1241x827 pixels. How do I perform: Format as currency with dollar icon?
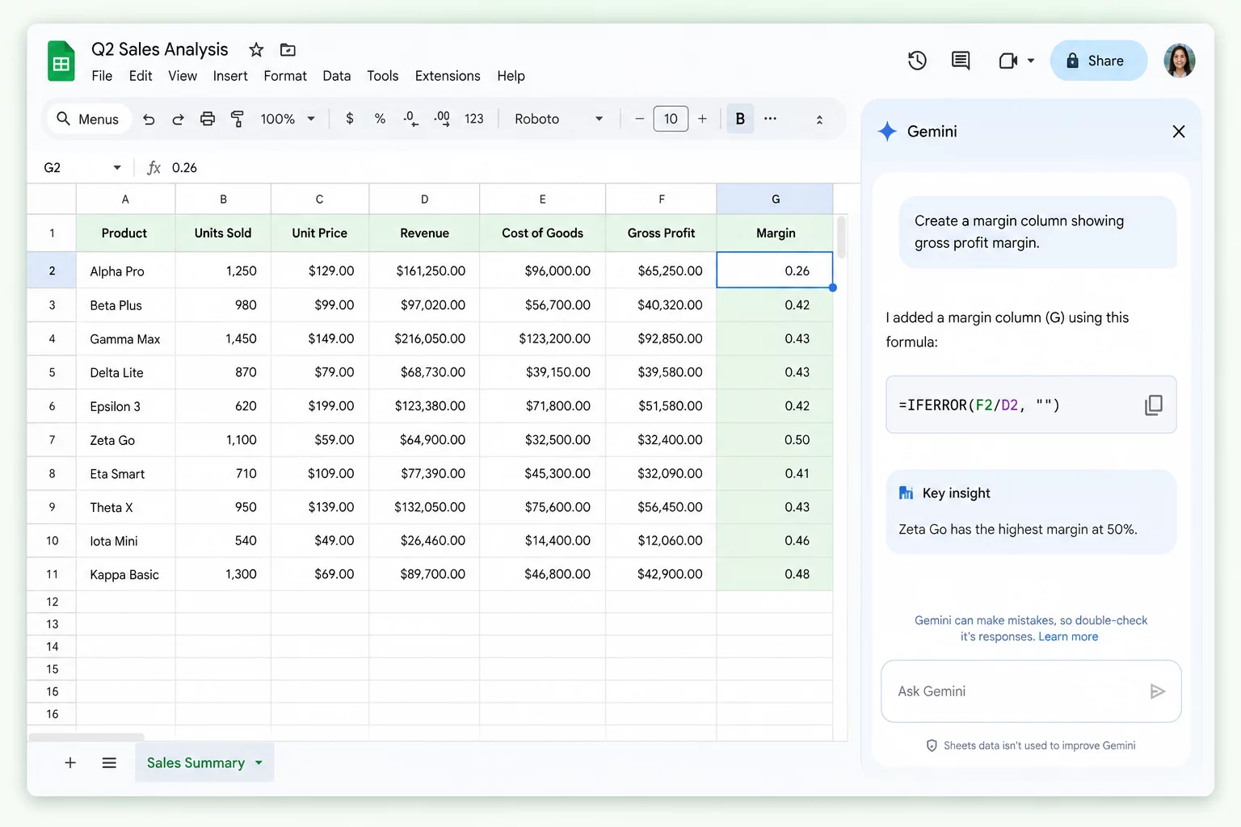coord(350,119)
